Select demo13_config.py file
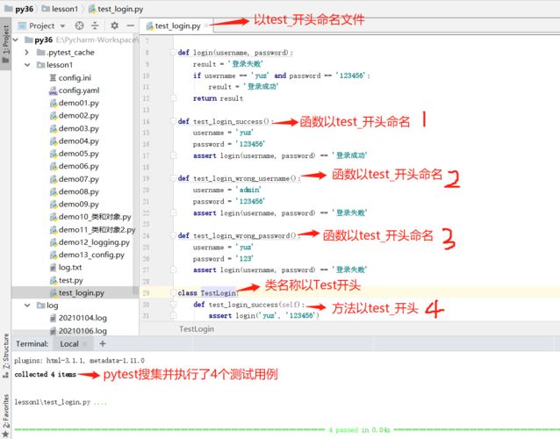 click(x=91, y=255)
